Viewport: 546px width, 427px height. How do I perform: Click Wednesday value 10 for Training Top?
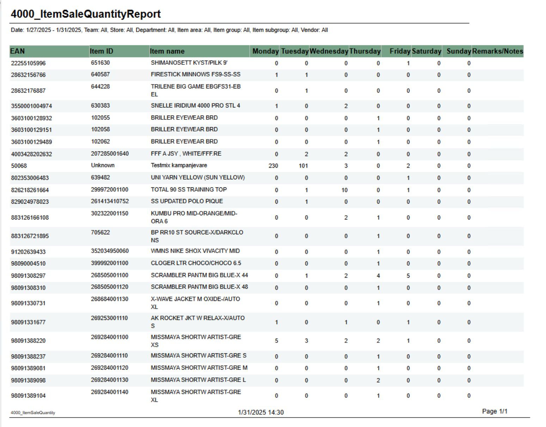pyautogui.click(x=344, y=190)
